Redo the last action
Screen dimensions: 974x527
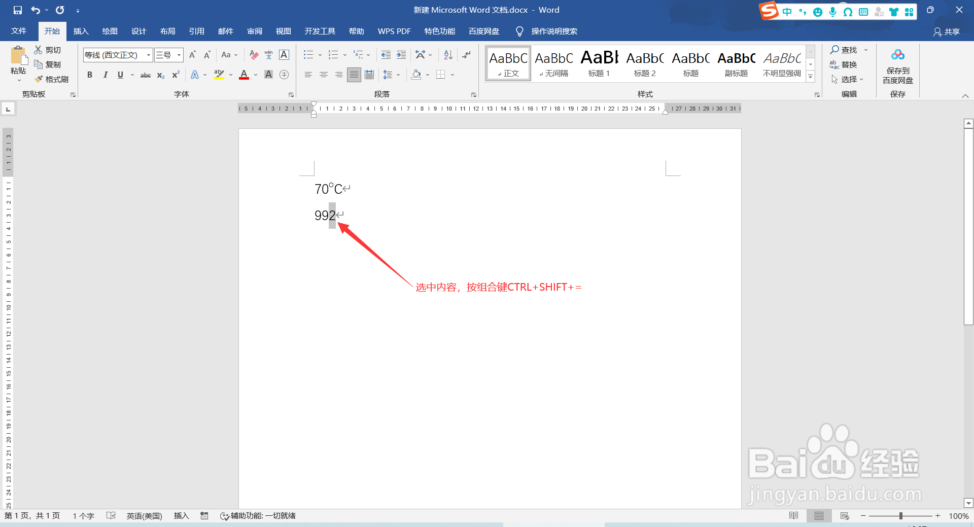[x=60, y=10]
